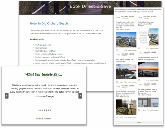
Task: Click 'No hidden taxes and fees' bullet
Action: tap(45, 51)
